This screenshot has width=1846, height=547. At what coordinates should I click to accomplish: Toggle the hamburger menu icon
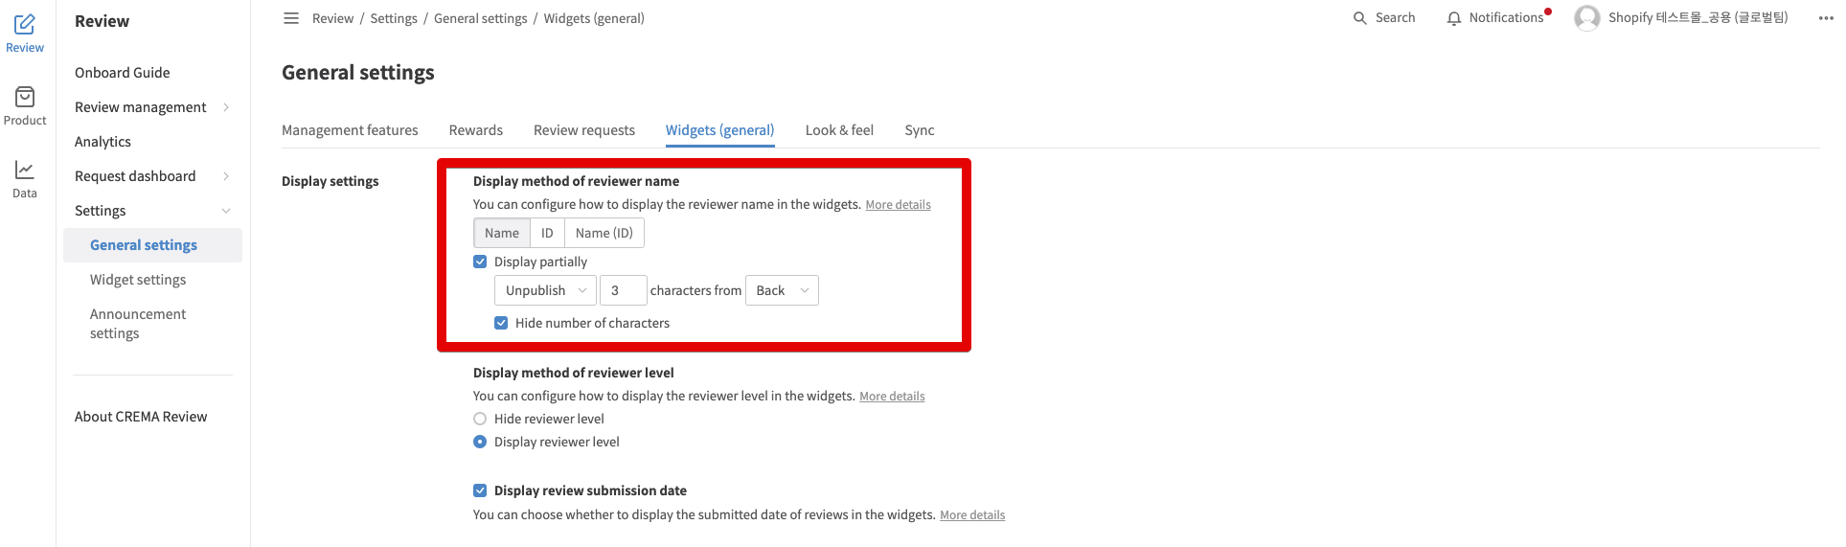(x=291, y=18)
